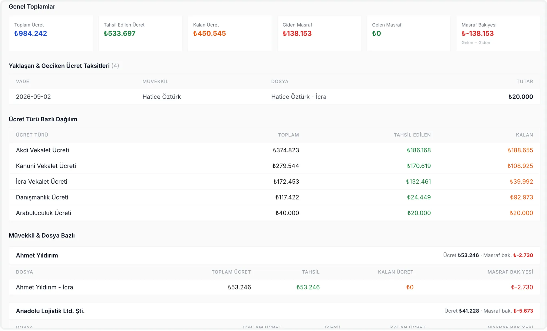This screenshot has height=331, width=547.
Task: Select the Tahsil Edilen Ücret card
Action: [x=140, y=34]
